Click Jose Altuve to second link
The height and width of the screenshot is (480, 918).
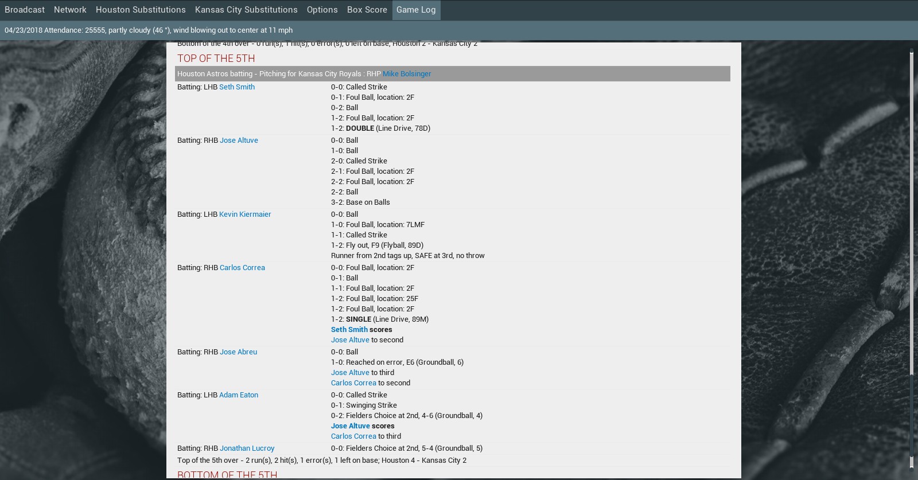[x=350, y=340]
